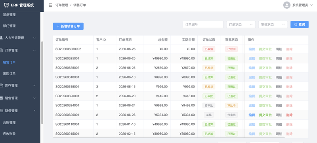
Task: Click the table horizontal scrollbar
Action: coord(169,137)
